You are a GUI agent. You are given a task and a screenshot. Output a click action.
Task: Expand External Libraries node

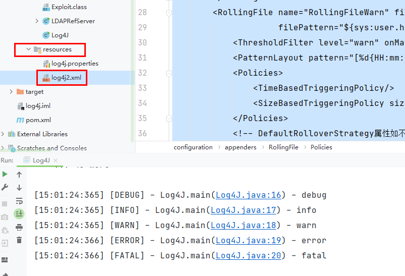[3, 134]
